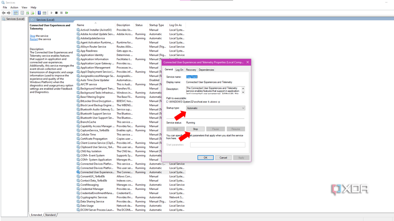Select the Data Sharing Service row

pos(131,202)
